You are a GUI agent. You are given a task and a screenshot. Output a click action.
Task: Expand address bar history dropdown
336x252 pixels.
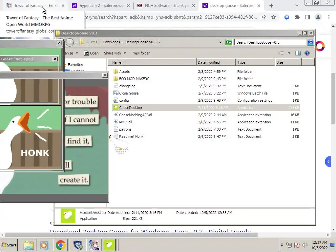point(220,42)
